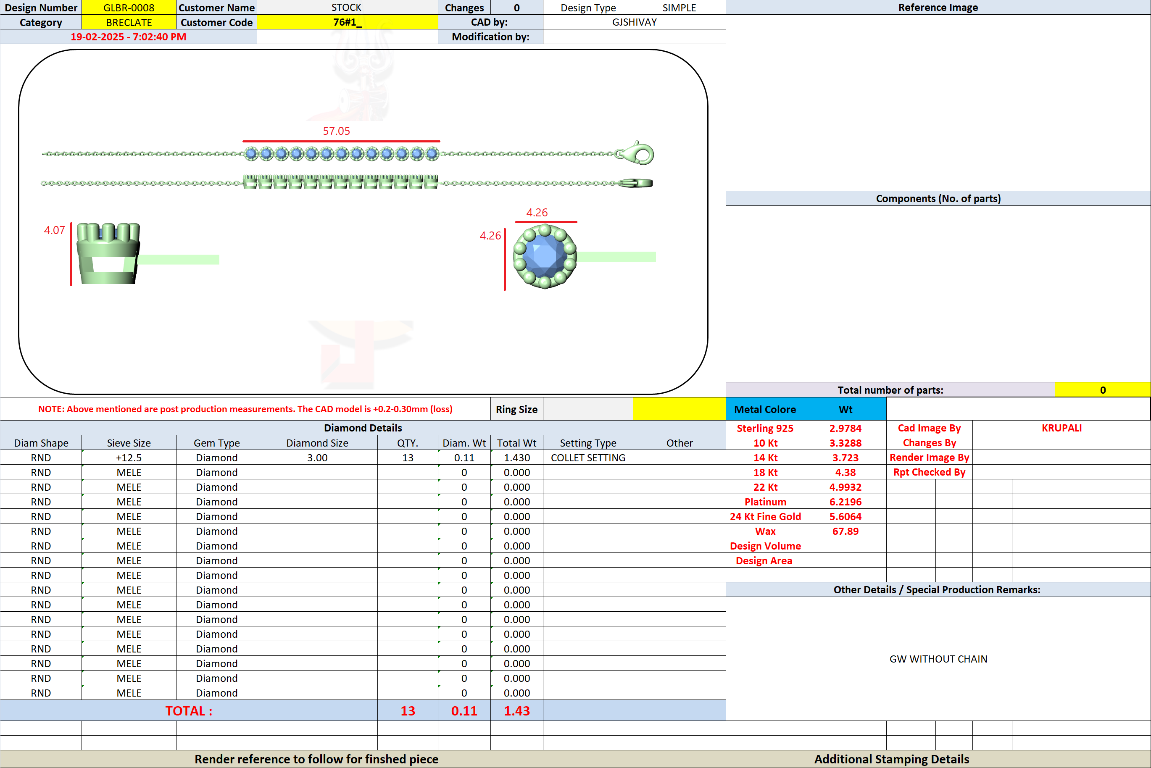Select 14 Kt weight 3.723
This screenshot has height=768, width=1151.
845,458
